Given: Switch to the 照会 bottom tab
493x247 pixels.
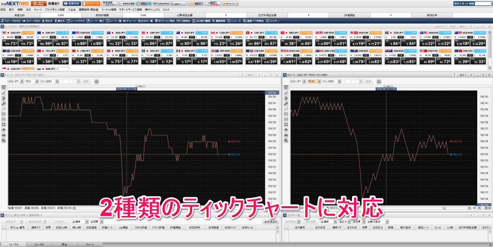Looking at the screenshot, I should tap(65, 244).
